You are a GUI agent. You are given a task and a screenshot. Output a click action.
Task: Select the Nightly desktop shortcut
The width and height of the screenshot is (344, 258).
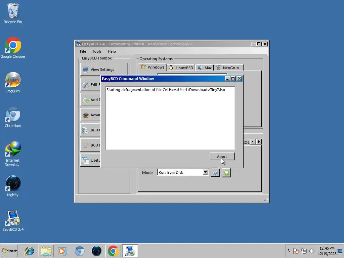point(13,186)
